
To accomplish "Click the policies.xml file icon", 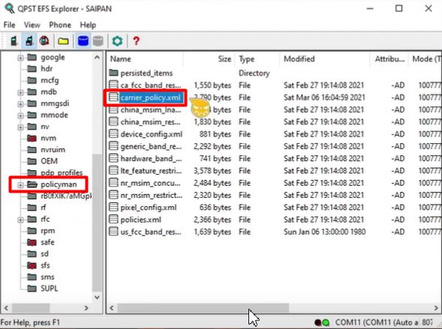I will 113,220.
